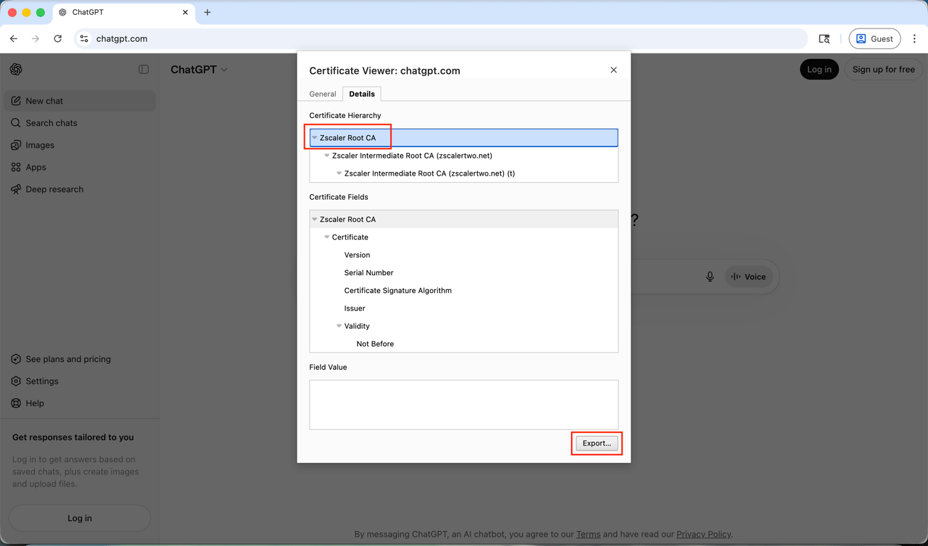Viewport: 928px width, 546px height.
Task: Open See plans and pricing
Action: [80, 359]
